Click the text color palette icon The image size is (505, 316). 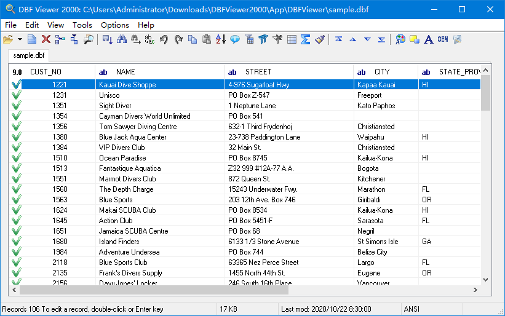coord(400,39)
